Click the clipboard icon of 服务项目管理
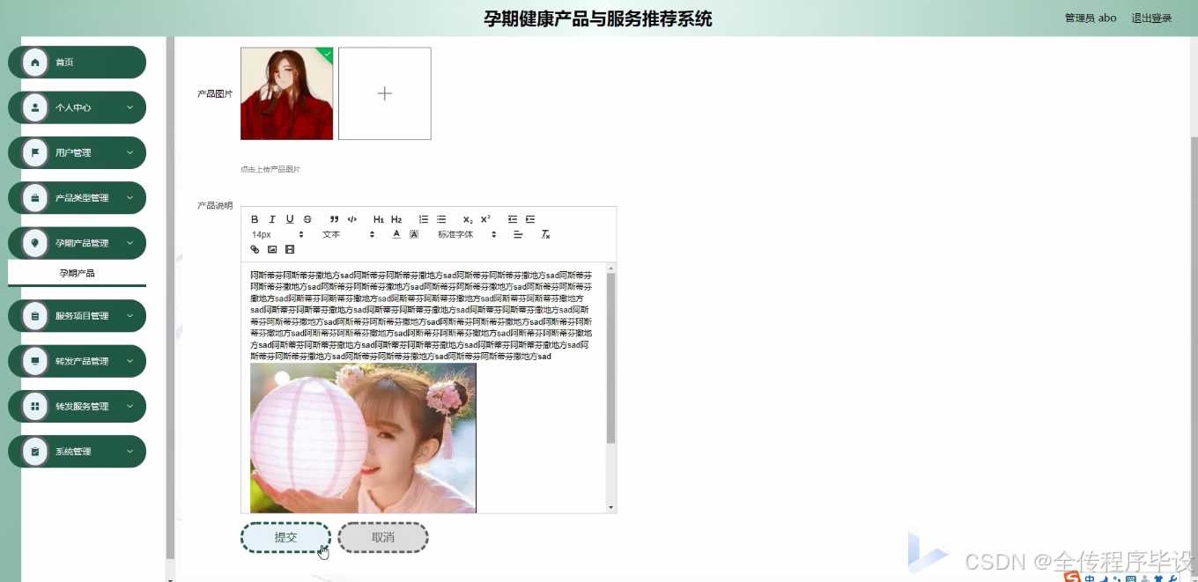The image size is (1198, 582). (x=35, y=316)
